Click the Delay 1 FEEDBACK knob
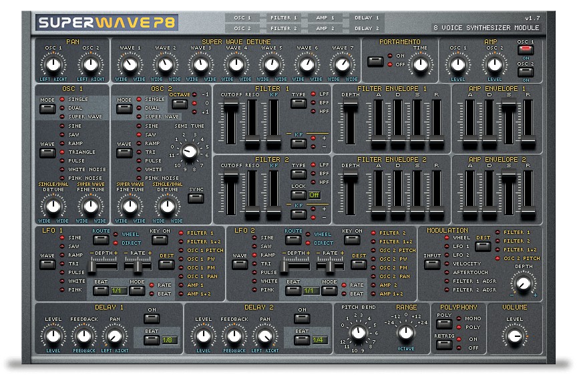577x375 pixels. (x=84, y=336)
